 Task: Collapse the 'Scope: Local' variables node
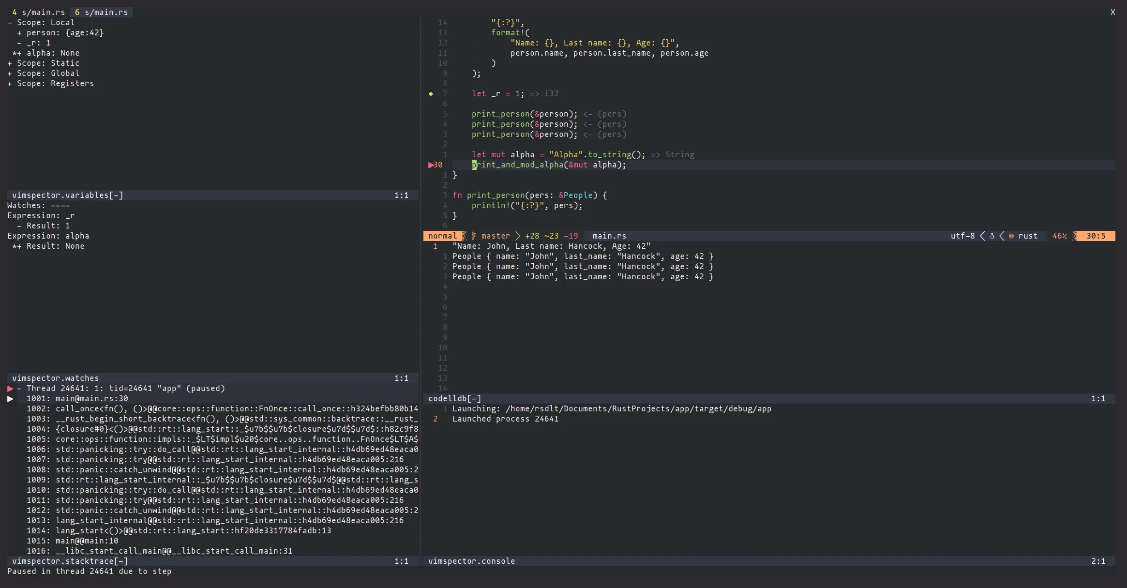click(10, 22)
